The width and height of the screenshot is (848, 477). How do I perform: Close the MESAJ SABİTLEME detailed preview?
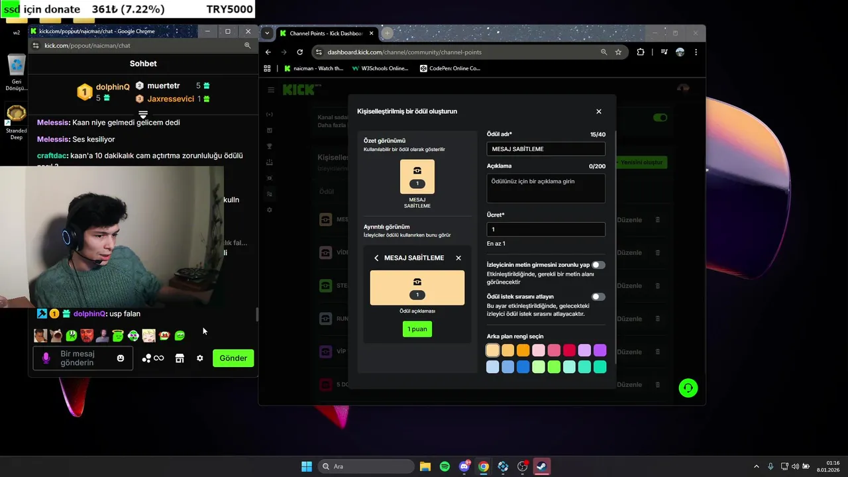(458, 258)
